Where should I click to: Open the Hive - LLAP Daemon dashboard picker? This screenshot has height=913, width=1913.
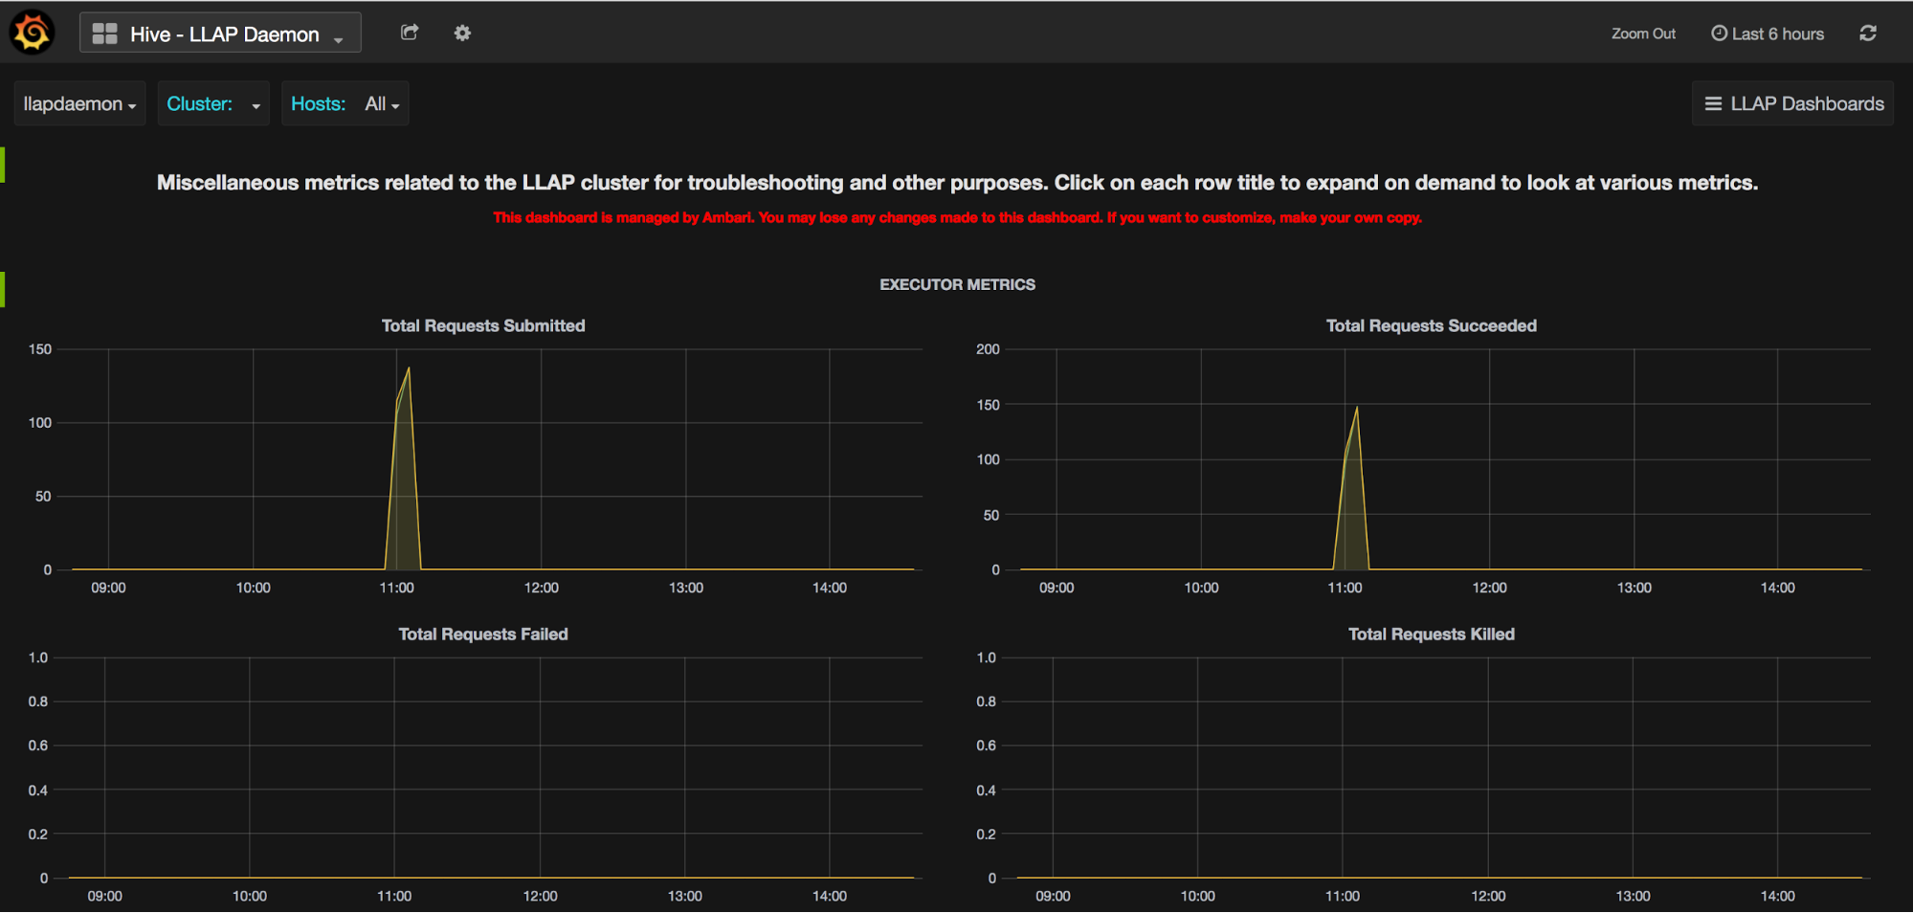(x=225, y=33)
